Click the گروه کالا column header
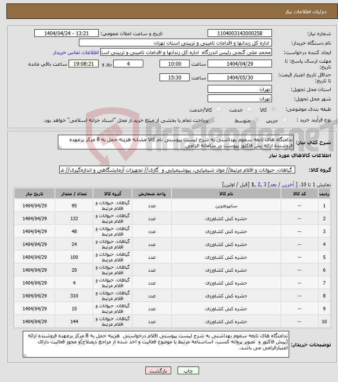Viewport: 338px width, 382px height. pyautogui.click(x=112, y=194)
